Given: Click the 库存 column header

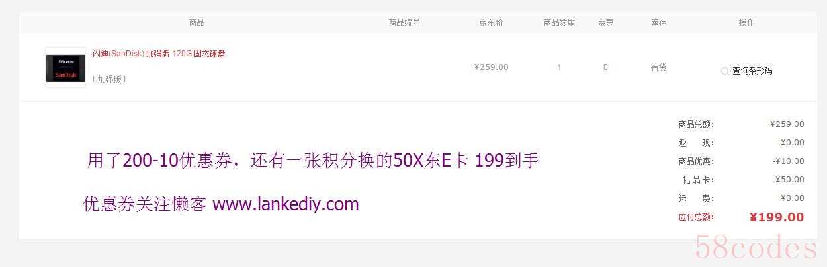Looking at the screenshot, I should 658,22.
